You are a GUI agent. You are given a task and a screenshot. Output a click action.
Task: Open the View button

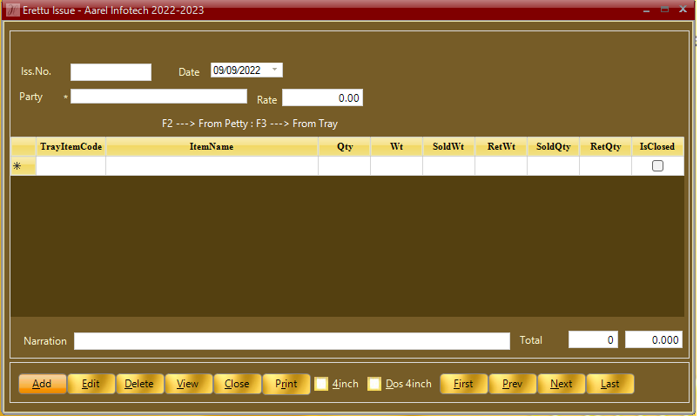click(188, 384)
